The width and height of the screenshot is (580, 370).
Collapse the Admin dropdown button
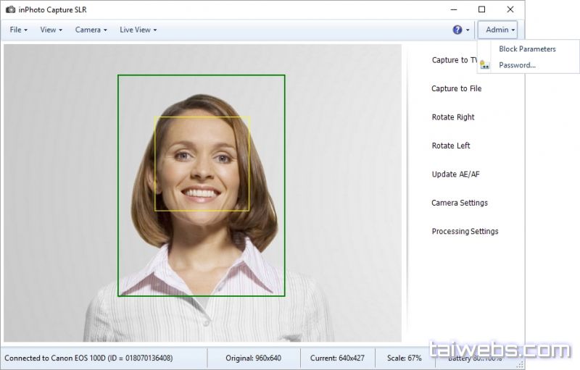[x=500, y=30]
